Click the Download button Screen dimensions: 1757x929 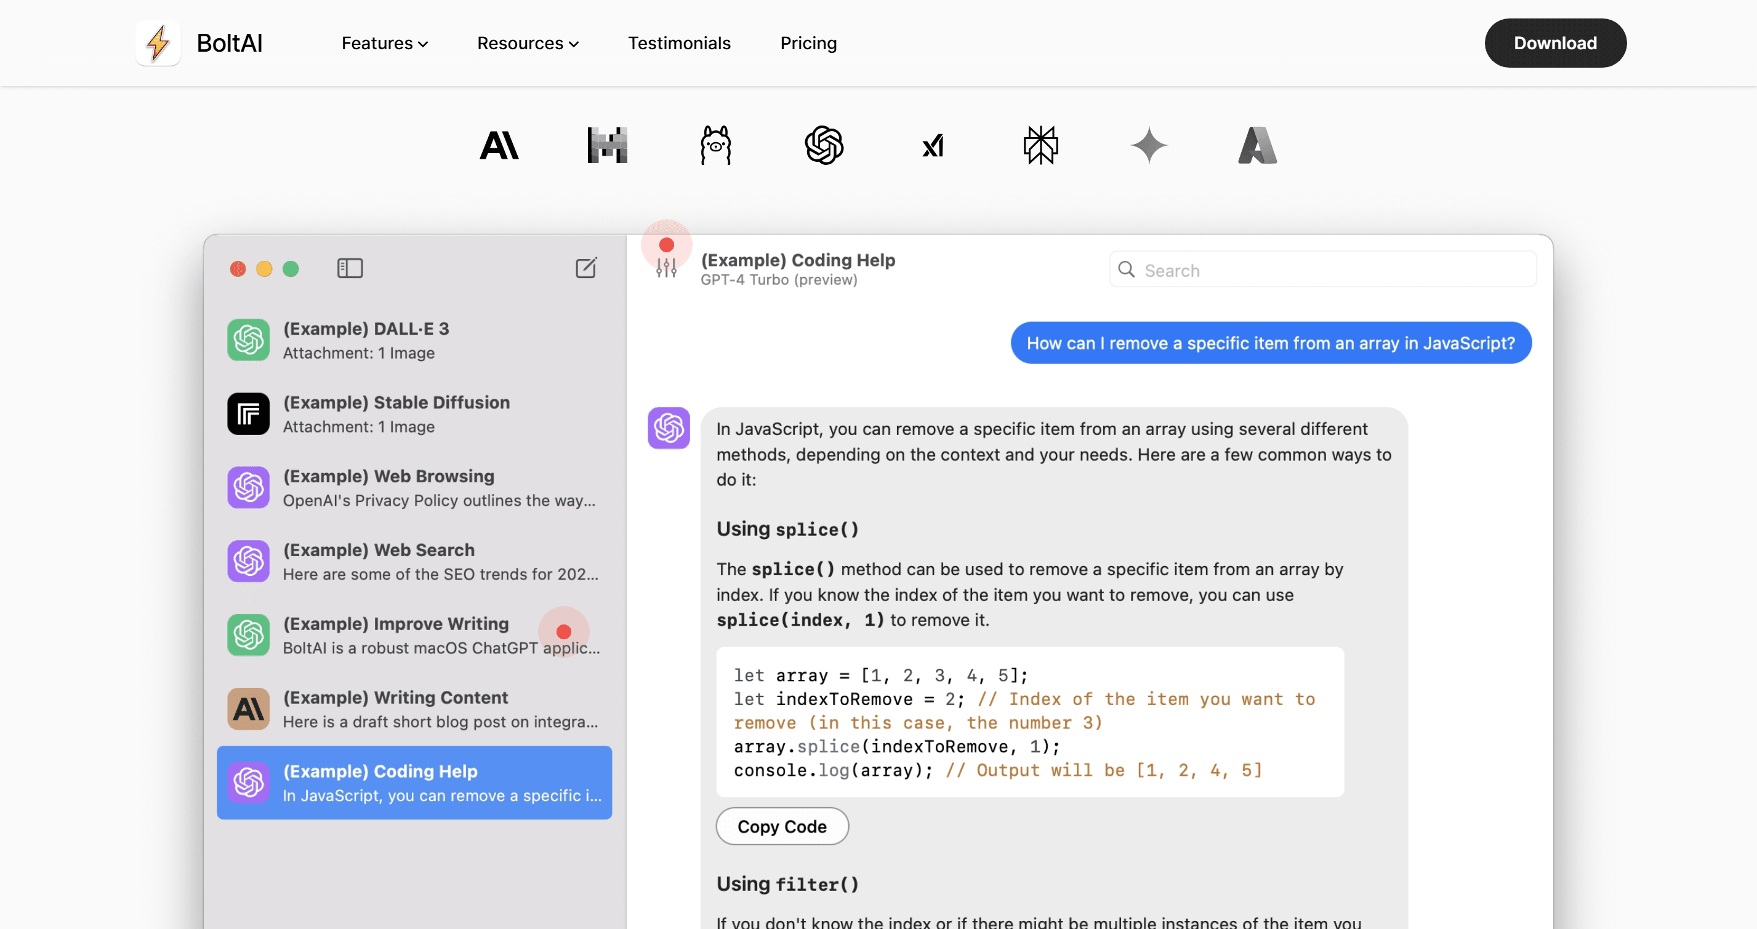1555,43
